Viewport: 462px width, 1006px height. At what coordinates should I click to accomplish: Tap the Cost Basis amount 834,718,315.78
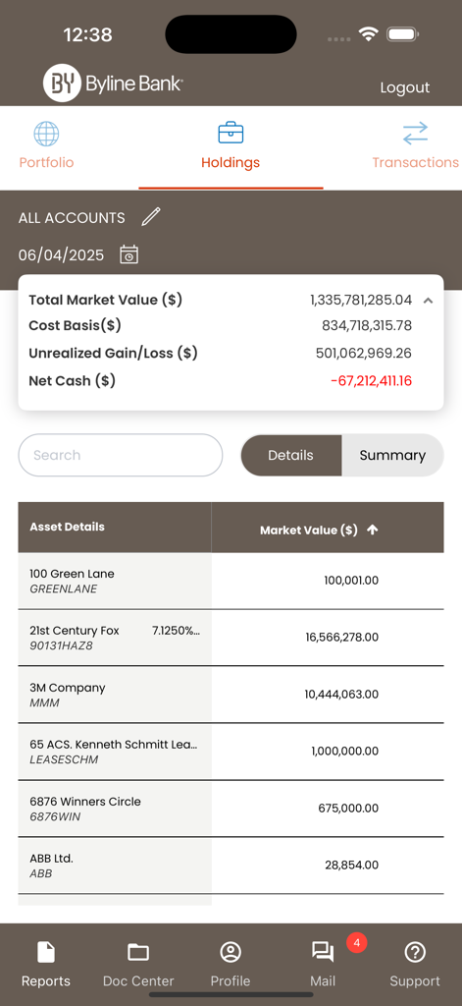367,326
